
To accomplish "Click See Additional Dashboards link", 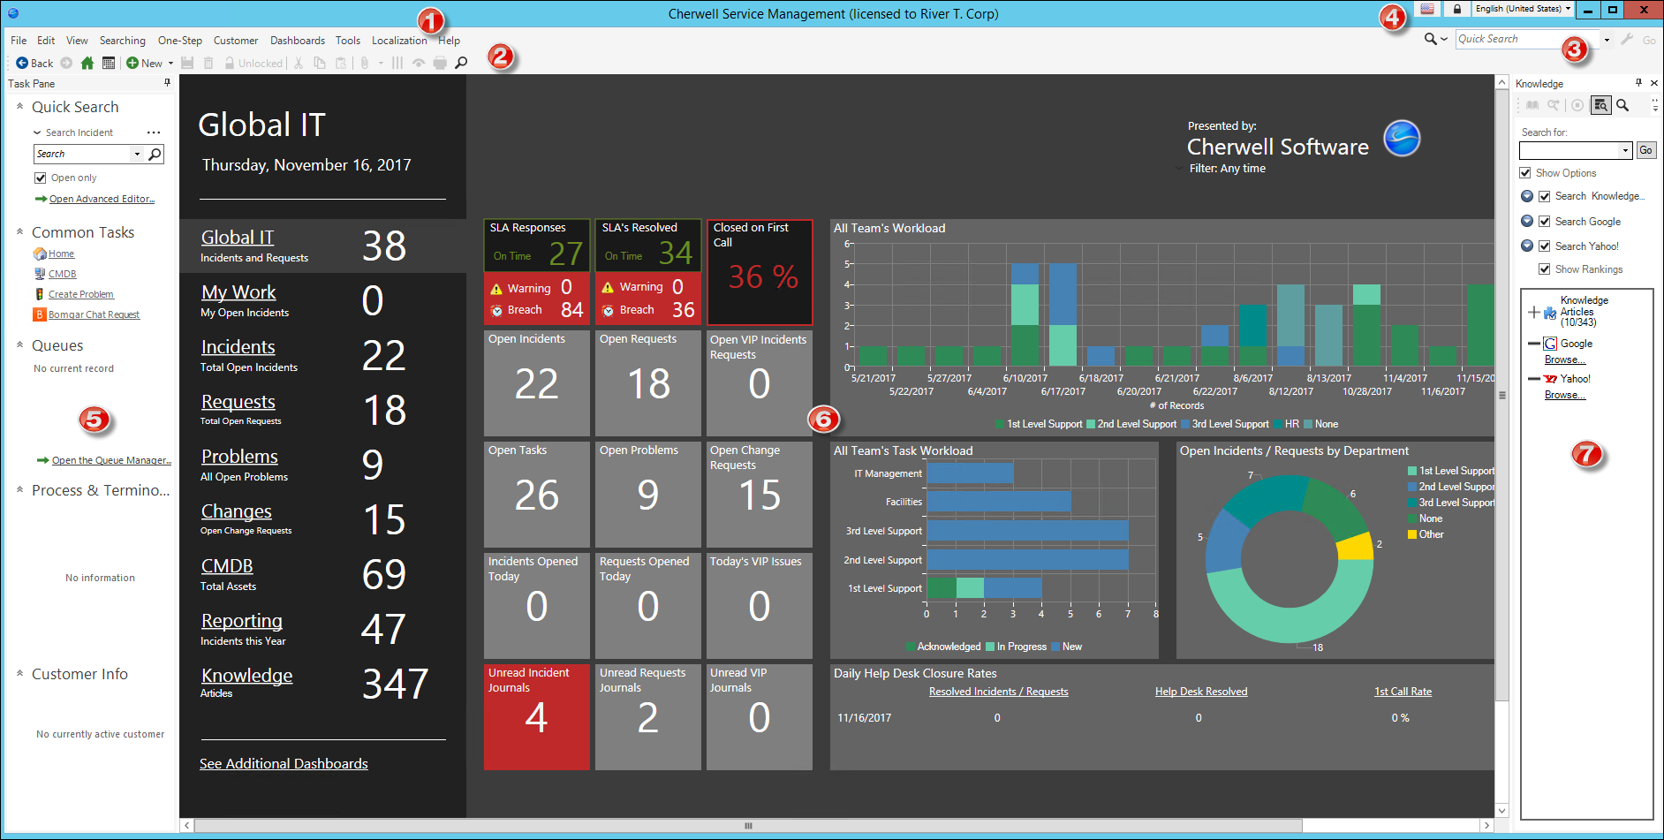I will coord(284,763).
